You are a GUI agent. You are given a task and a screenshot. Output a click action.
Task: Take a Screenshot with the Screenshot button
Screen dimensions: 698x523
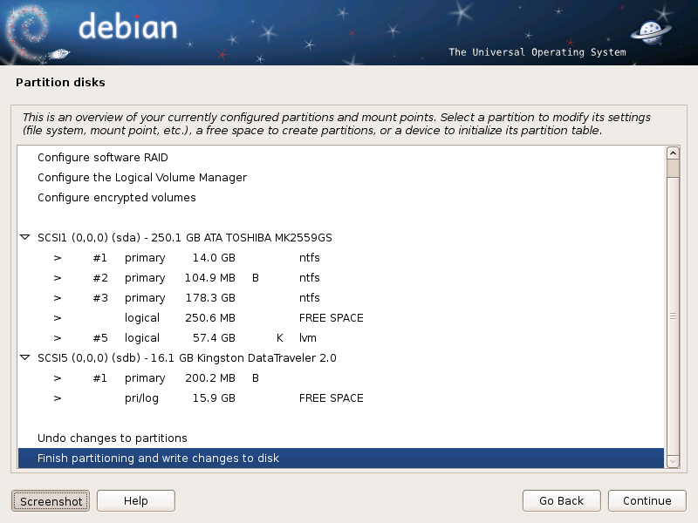click(x=51, y=501)
